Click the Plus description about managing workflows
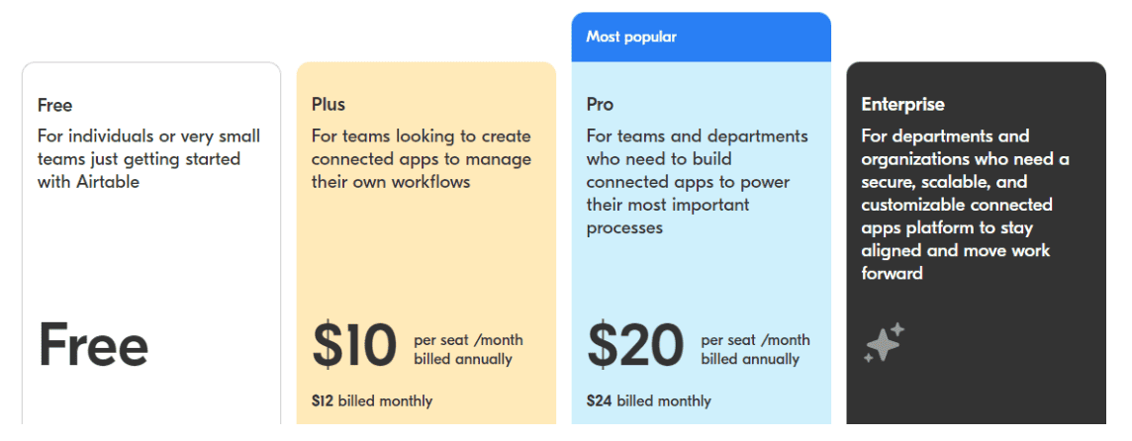1132x441 pixels. [x=422, y=159]
